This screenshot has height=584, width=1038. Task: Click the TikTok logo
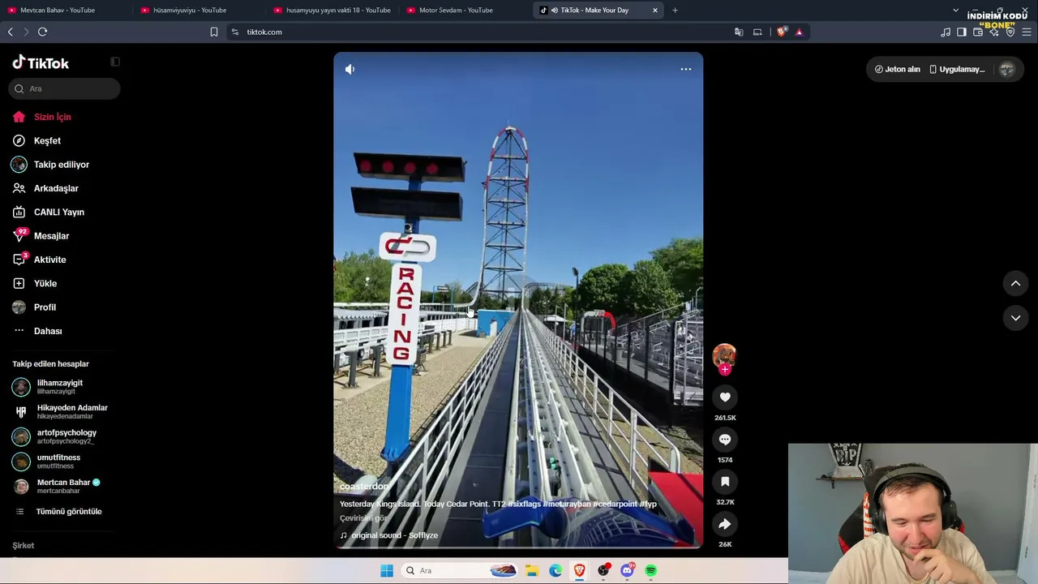point(41,62)
